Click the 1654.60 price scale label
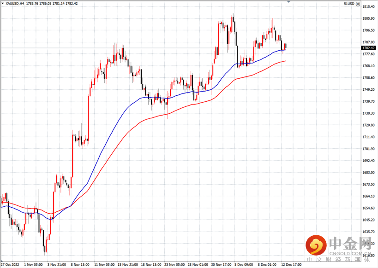The width and height of the screenshot is (378, 268). (x=368, y=208)
